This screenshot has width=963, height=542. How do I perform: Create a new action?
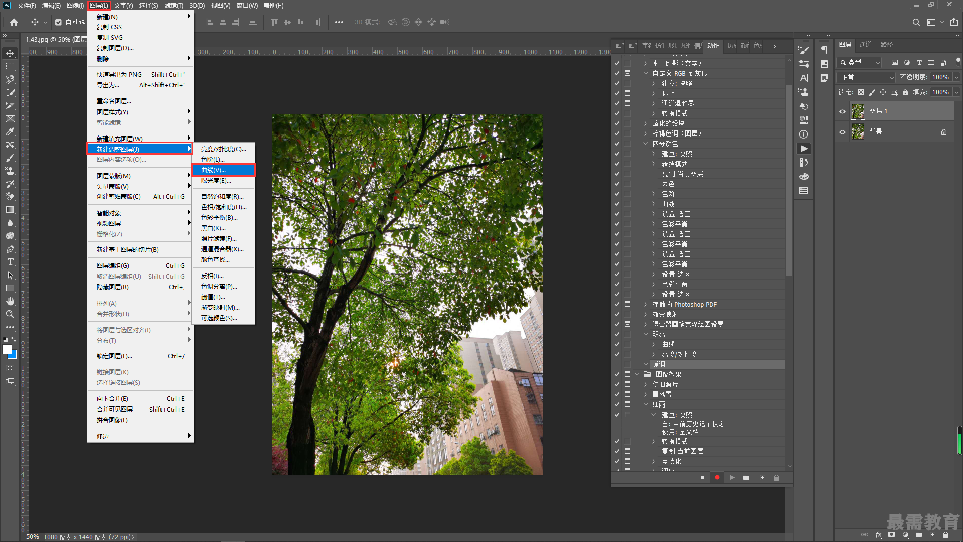pos(762,478)
